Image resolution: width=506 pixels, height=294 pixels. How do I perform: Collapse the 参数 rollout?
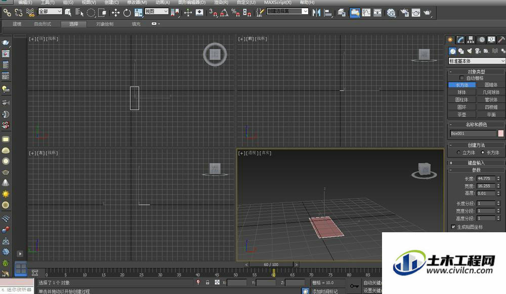[476, 170]
